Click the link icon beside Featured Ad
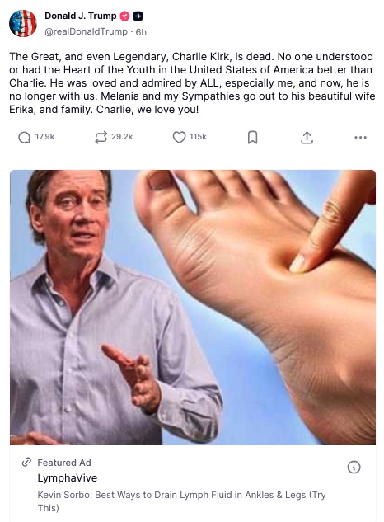384x522 pixels. point(26,463)
